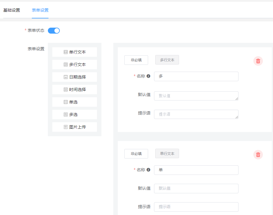Image resolution: width=273 pixels, height=215 pixels.
Task: Add a 图片上传 field from the palette
Action: click(75, 127)
